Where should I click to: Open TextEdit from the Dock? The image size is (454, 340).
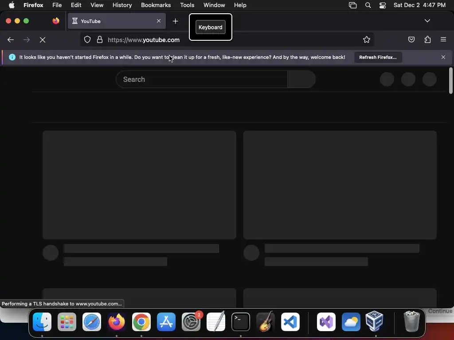click(x=216, y=322)
